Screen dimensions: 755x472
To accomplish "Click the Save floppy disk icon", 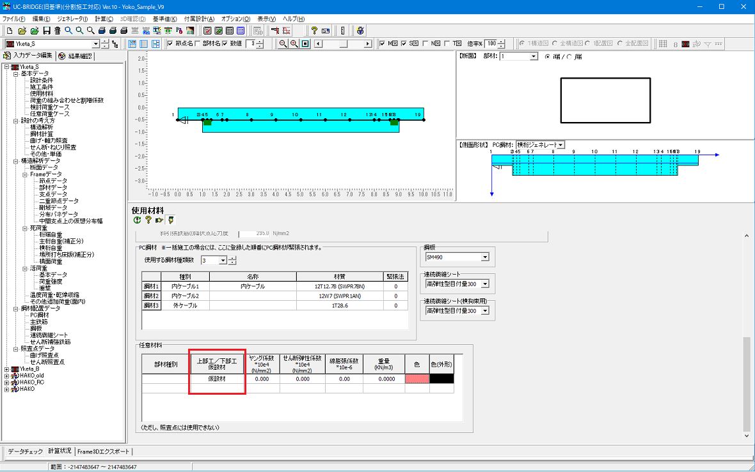I will 46,31.
